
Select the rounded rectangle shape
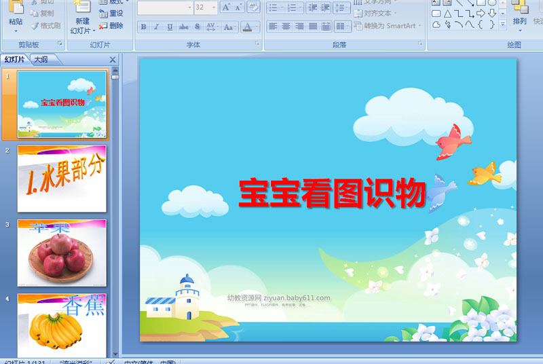(x=436, y=14)
